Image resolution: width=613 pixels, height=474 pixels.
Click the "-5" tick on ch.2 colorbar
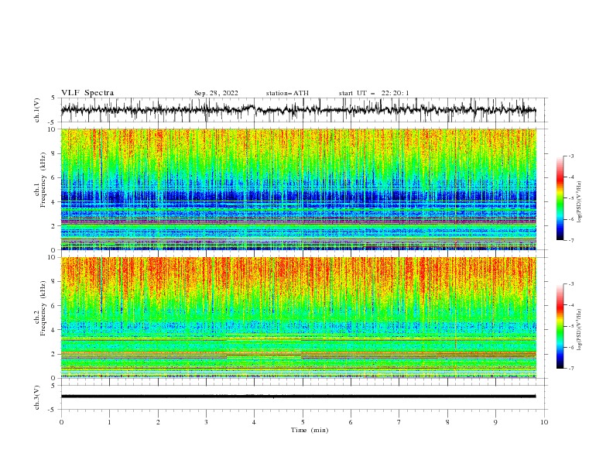pos(571,326)
